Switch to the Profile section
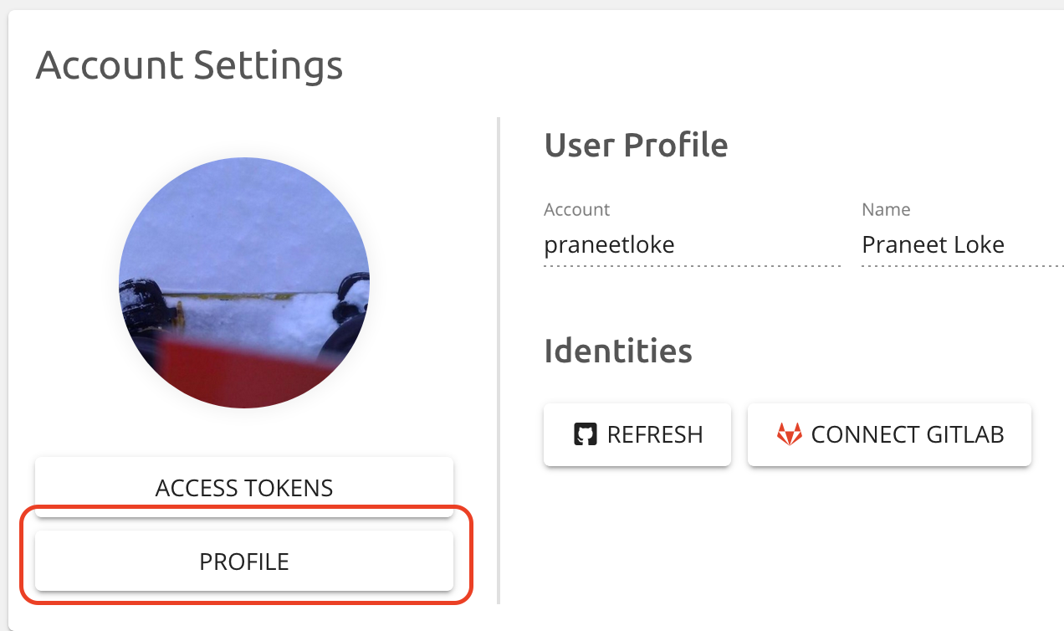The height and width of the screenshot is (631, 1064). tap(244, 562)
